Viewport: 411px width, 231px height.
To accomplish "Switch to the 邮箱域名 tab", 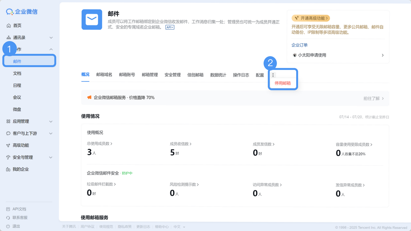I will 104,74.
